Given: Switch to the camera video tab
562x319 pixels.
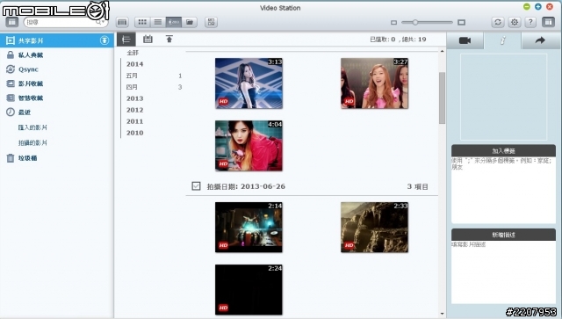Looking at the screenshot, I should (x=465, y=40).
